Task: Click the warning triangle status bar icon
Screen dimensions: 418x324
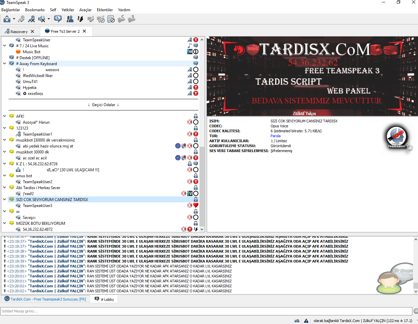Action: 306,321
